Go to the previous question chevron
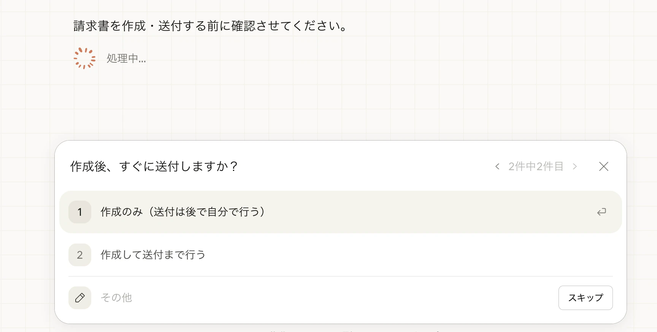Image resolution: width=657 pixels, height=332 pixels. point(497,166)
